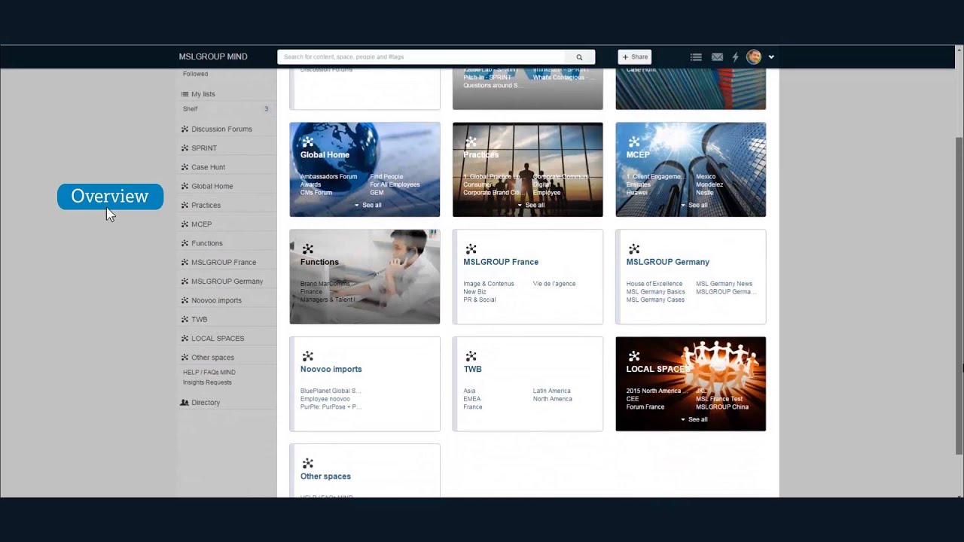
Task: Open MSL Germany News link
Action: 724,284
